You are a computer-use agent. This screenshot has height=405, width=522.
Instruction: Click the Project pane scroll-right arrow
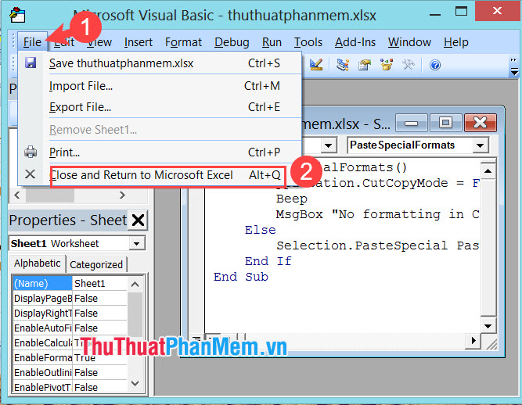click(122, 195)
